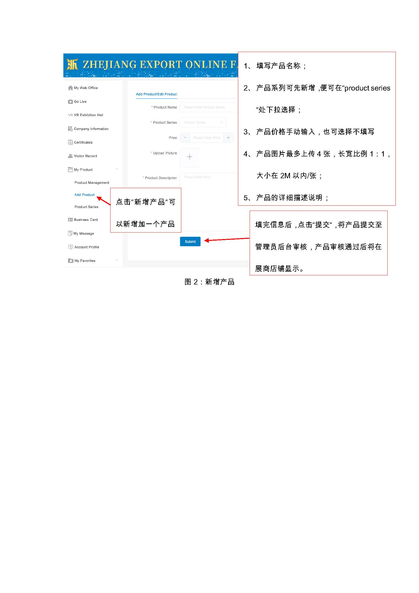Viewport: 419px width, 593px height.
Task: Switch to Add Product/Edit Product tab
Action: point(156,94)
